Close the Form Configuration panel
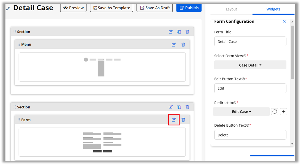The width and height of the screenshot is (301, 165). tap(284, 21)
